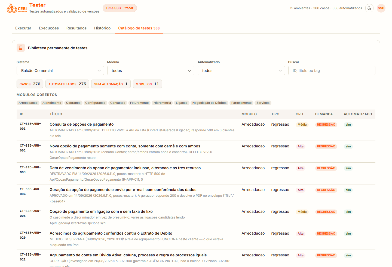Click REGRESSÃO badge in CT-SSB-ARR-020 row

click(x=326, y=233)
